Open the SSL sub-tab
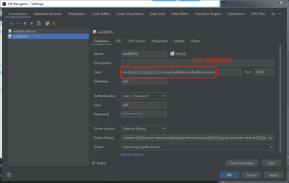 pyautogui.click(x=118, y=41)
